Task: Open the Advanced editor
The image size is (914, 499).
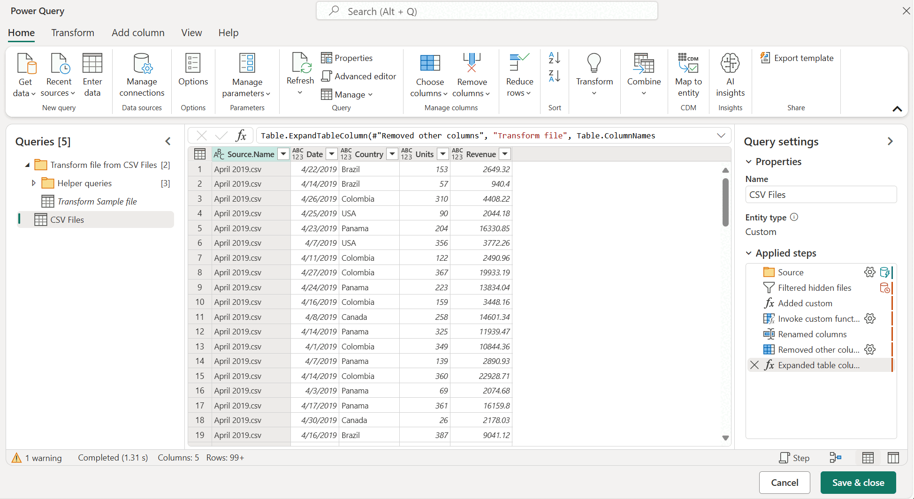Action: tap(358, 76)
